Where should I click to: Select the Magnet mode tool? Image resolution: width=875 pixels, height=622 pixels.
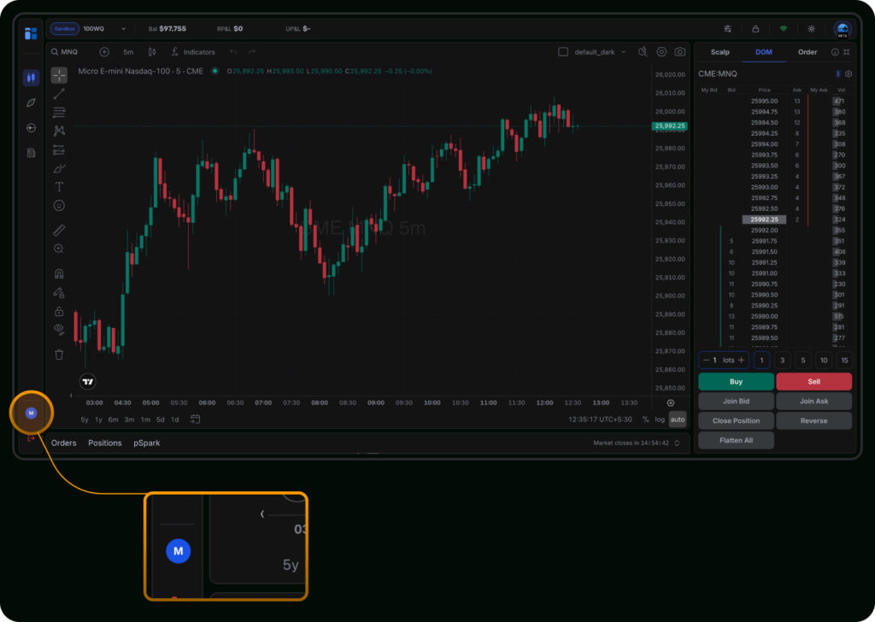coord(59,274)
